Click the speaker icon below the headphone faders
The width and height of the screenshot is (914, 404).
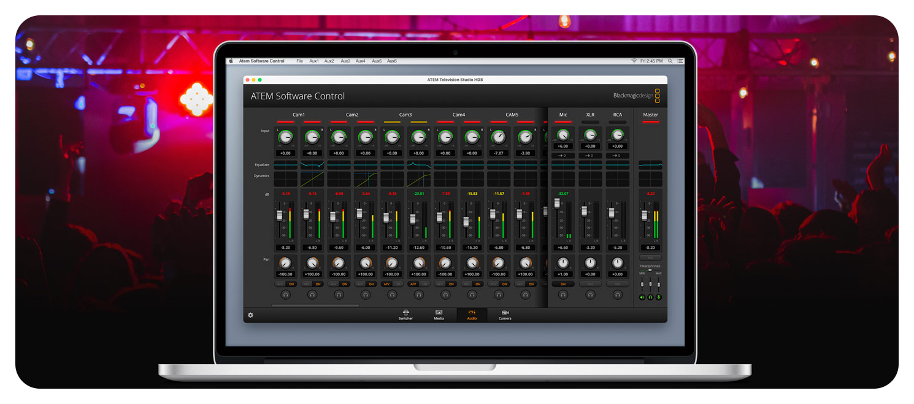click(642, 297)
